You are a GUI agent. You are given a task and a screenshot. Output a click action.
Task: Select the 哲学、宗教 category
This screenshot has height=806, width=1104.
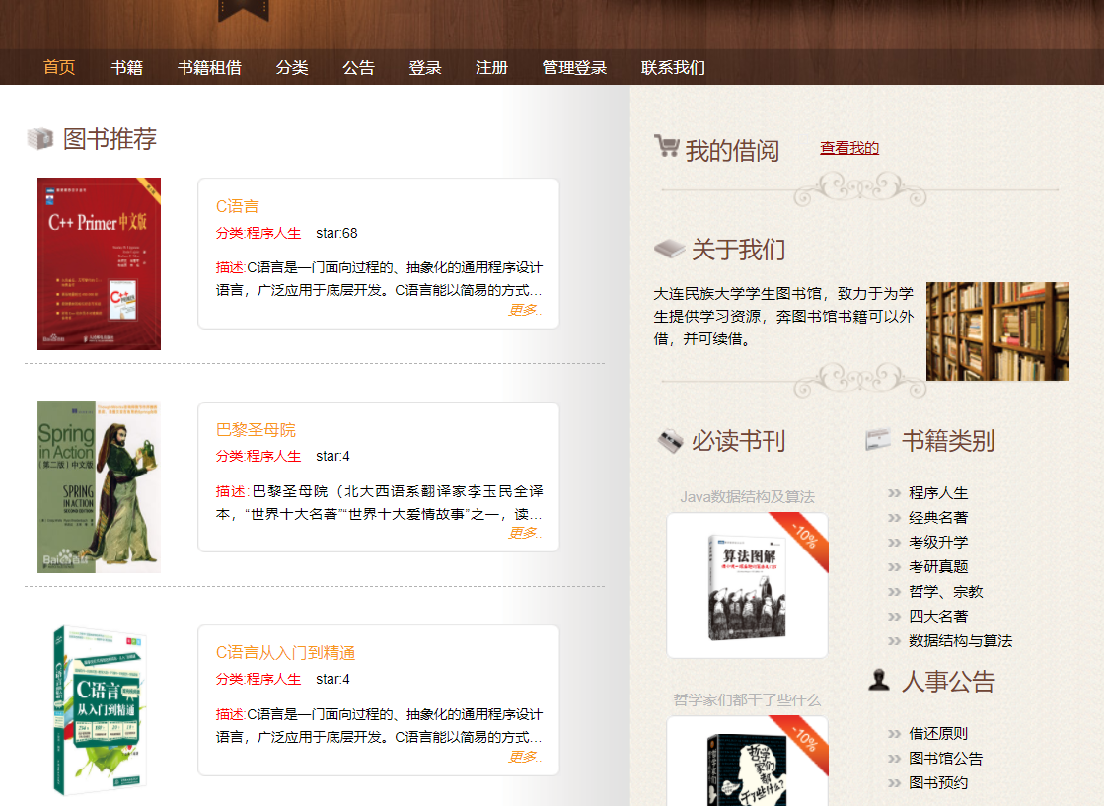tap(945, 591)
